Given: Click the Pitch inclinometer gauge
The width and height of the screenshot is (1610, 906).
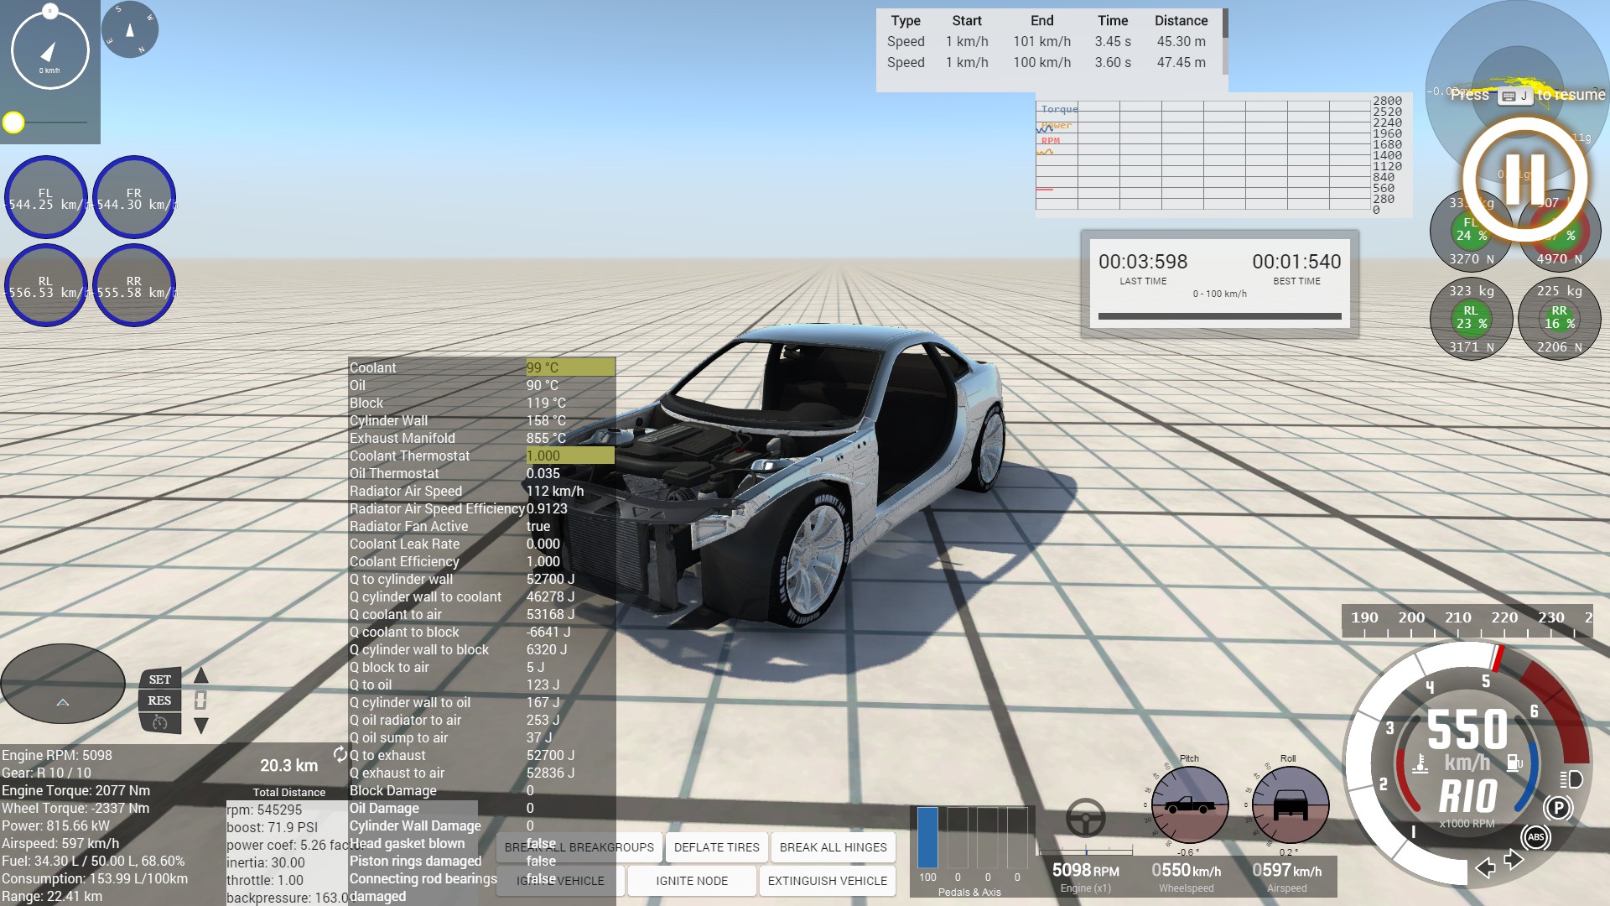Looking at the screenshot, I should coord(1189,805).
